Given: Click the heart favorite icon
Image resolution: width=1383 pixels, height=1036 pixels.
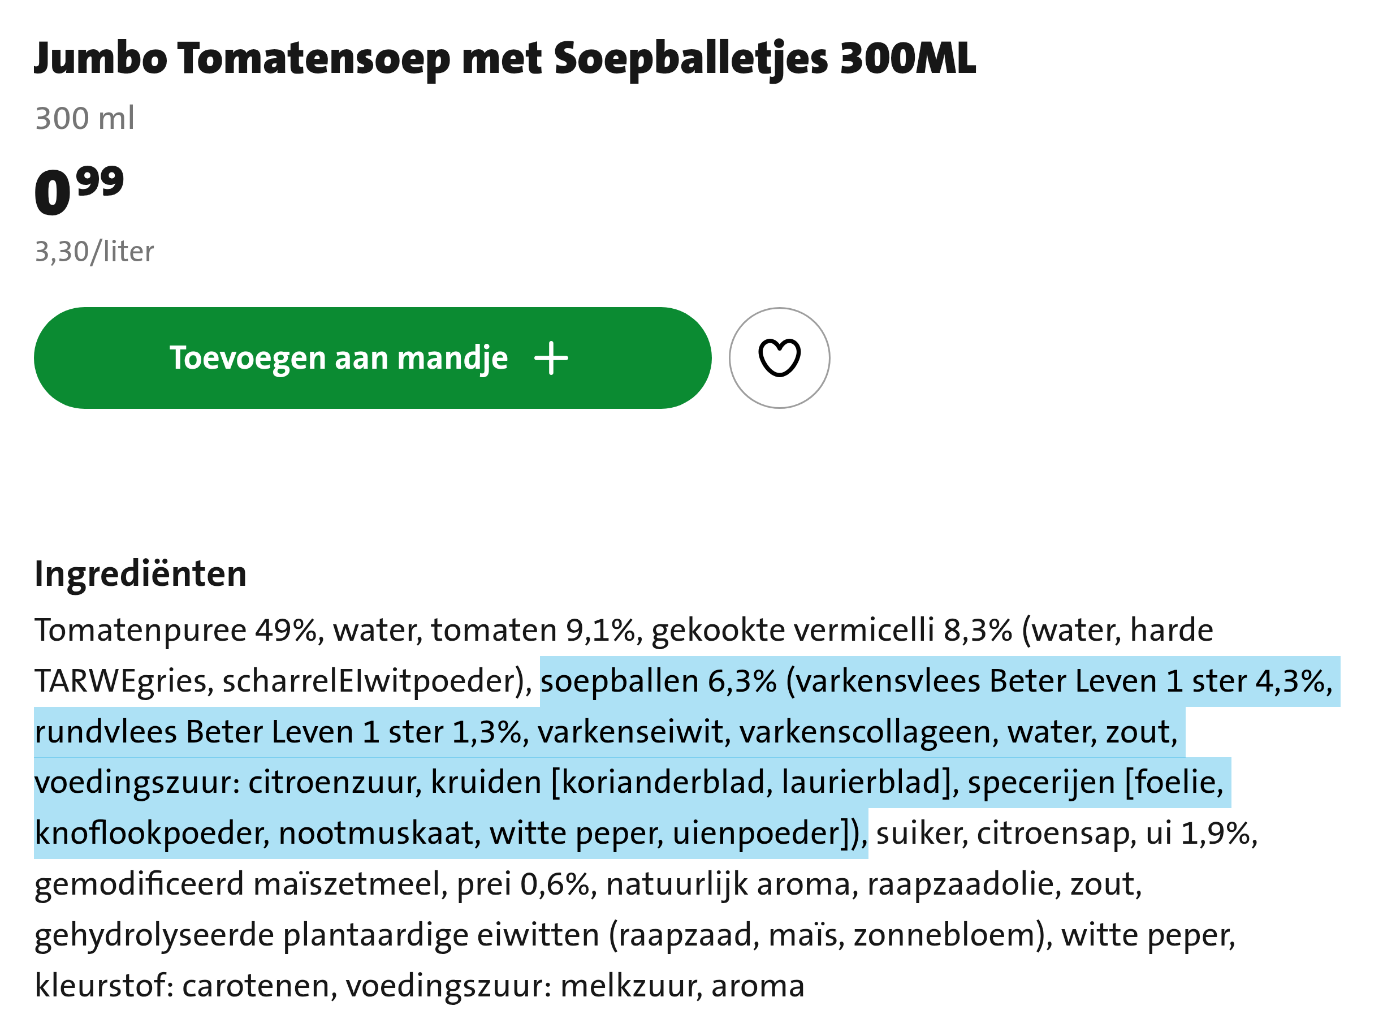Looking at the screenshot, I should click(x=779, y=357).
